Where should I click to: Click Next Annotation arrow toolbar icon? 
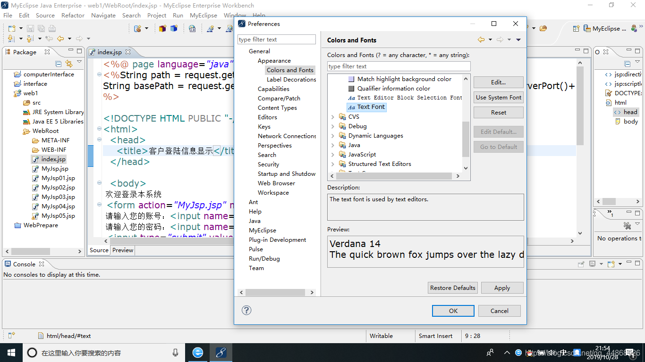(12, 39)
